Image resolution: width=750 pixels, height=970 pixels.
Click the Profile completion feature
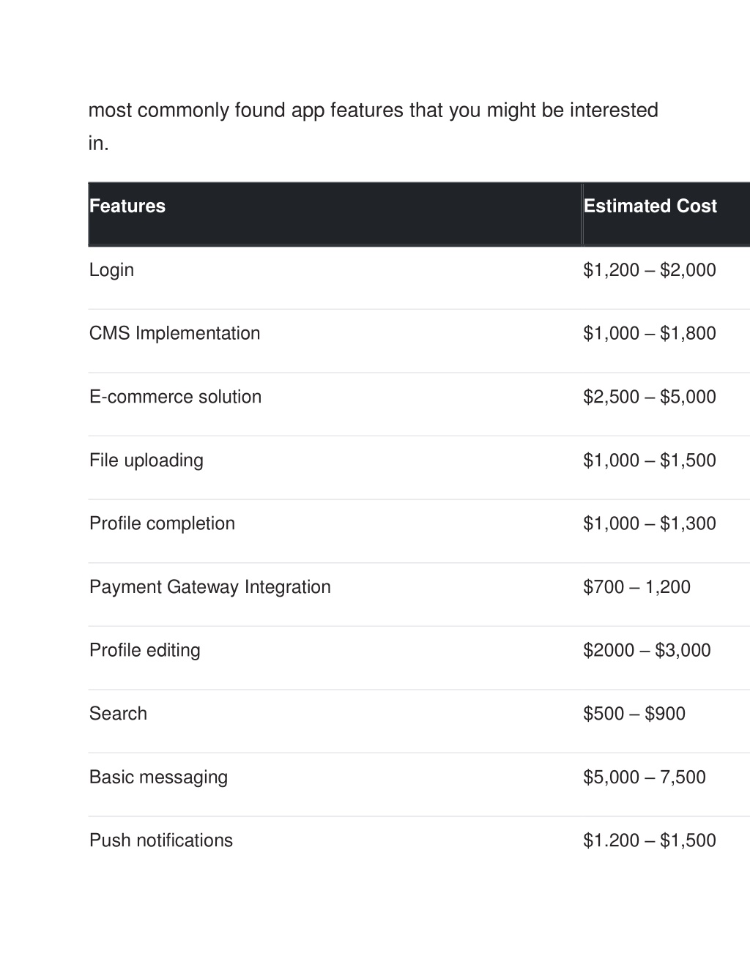point(162,523)
